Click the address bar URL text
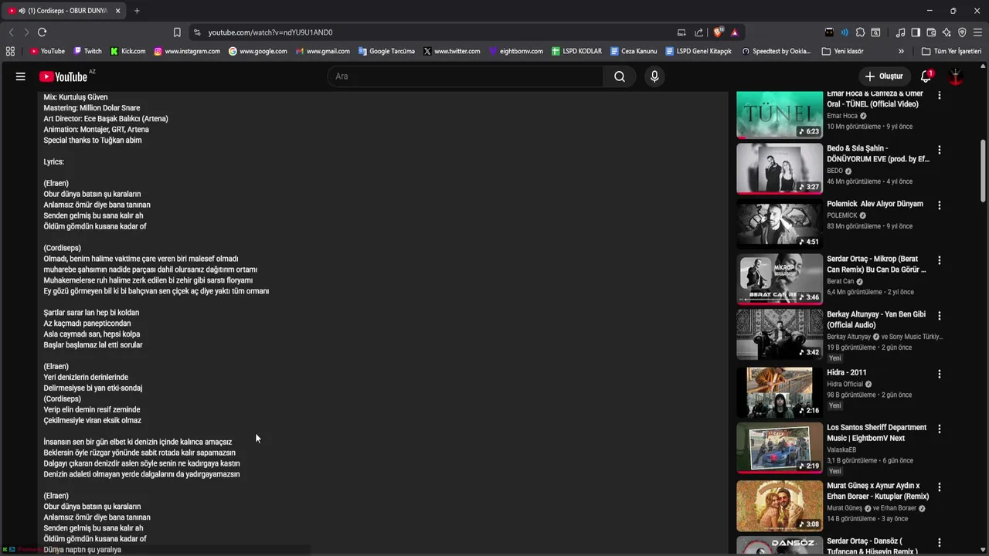 [x=270, y=32]
